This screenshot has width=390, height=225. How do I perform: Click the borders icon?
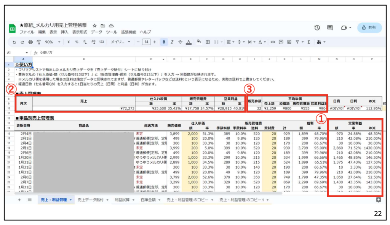coord(208,42)
